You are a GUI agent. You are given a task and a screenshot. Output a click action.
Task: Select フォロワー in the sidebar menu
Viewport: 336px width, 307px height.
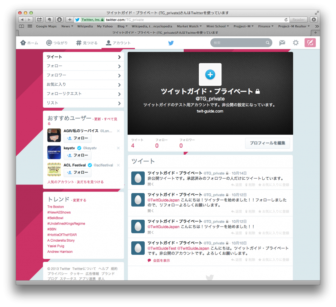pos(83,75)
